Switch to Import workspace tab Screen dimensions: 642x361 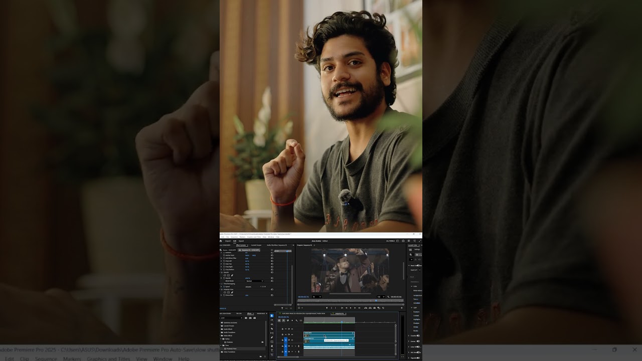pyautogui.click(x=228, y=241)
